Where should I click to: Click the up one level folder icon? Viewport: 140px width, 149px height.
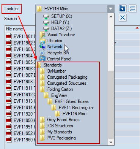pyautogui.click(x=123, y=8)
